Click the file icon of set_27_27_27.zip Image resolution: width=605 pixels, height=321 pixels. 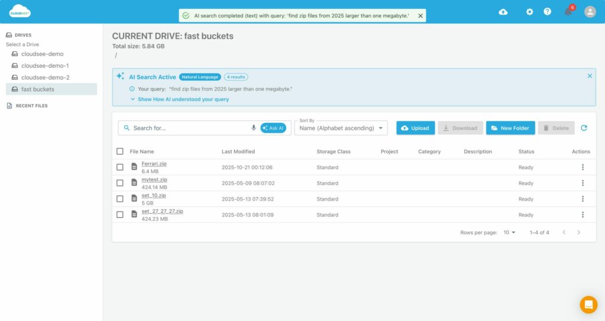click(x=134, y=214)
